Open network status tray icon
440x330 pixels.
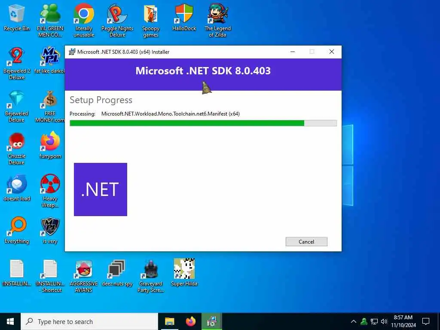tap(374, 321)
